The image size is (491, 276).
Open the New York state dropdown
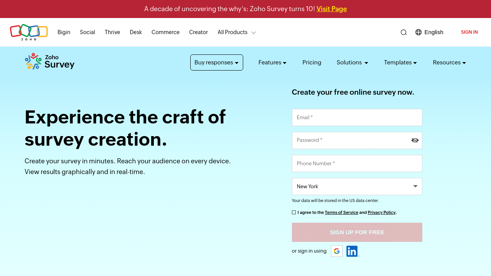pyautogui.click(x=357, y=187)
